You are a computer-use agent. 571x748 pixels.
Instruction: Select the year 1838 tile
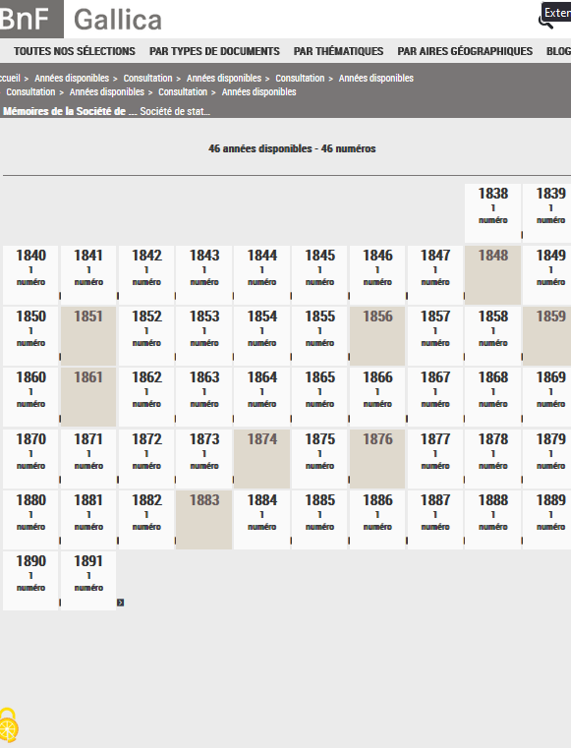click(x=492, y=212)
